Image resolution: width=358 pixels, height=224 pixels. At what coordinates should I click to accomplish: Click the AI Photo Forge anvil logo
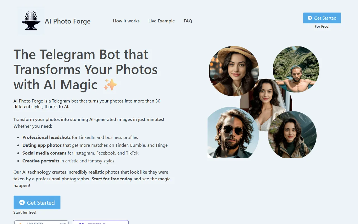pos(31,21)
